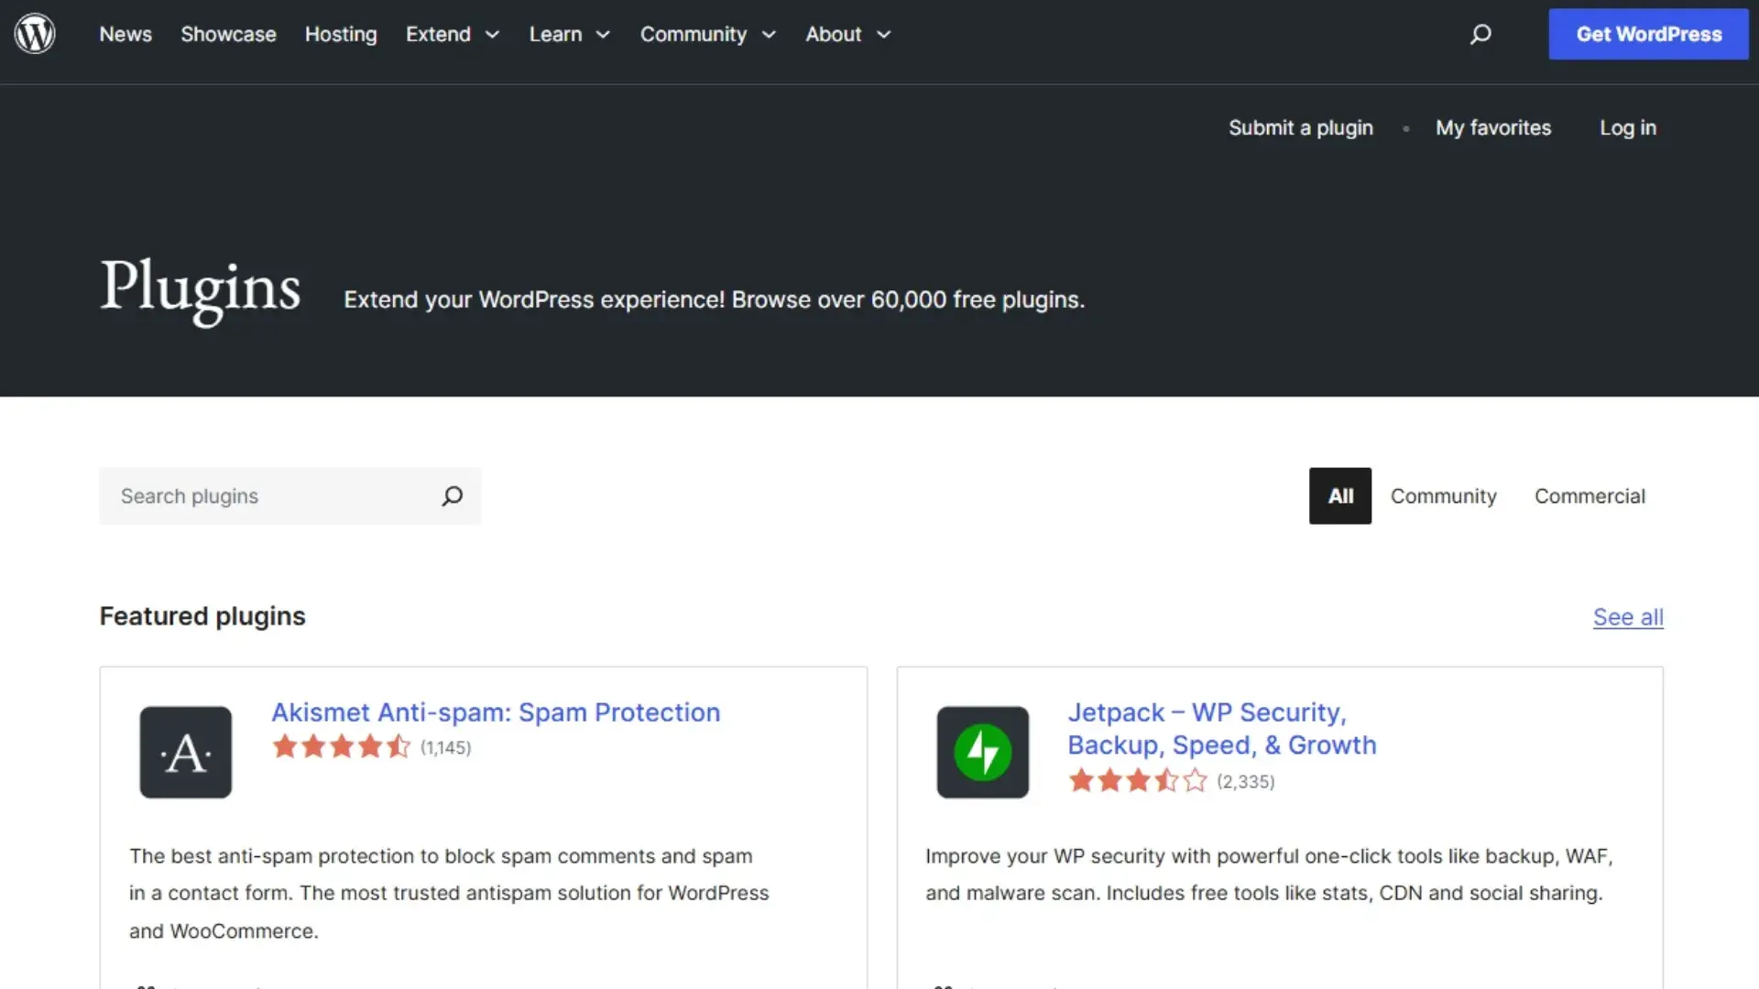Filter plugins by Commercial

pos(1590,496)
